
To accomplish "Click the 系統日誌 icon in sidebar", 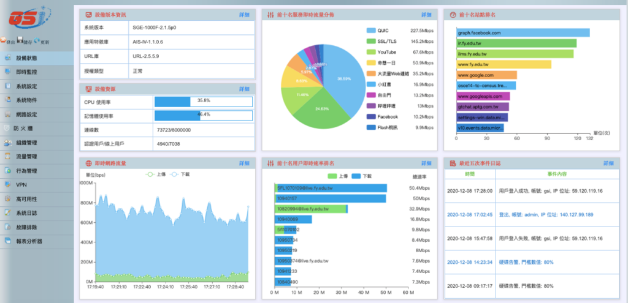I will [7, 213].
